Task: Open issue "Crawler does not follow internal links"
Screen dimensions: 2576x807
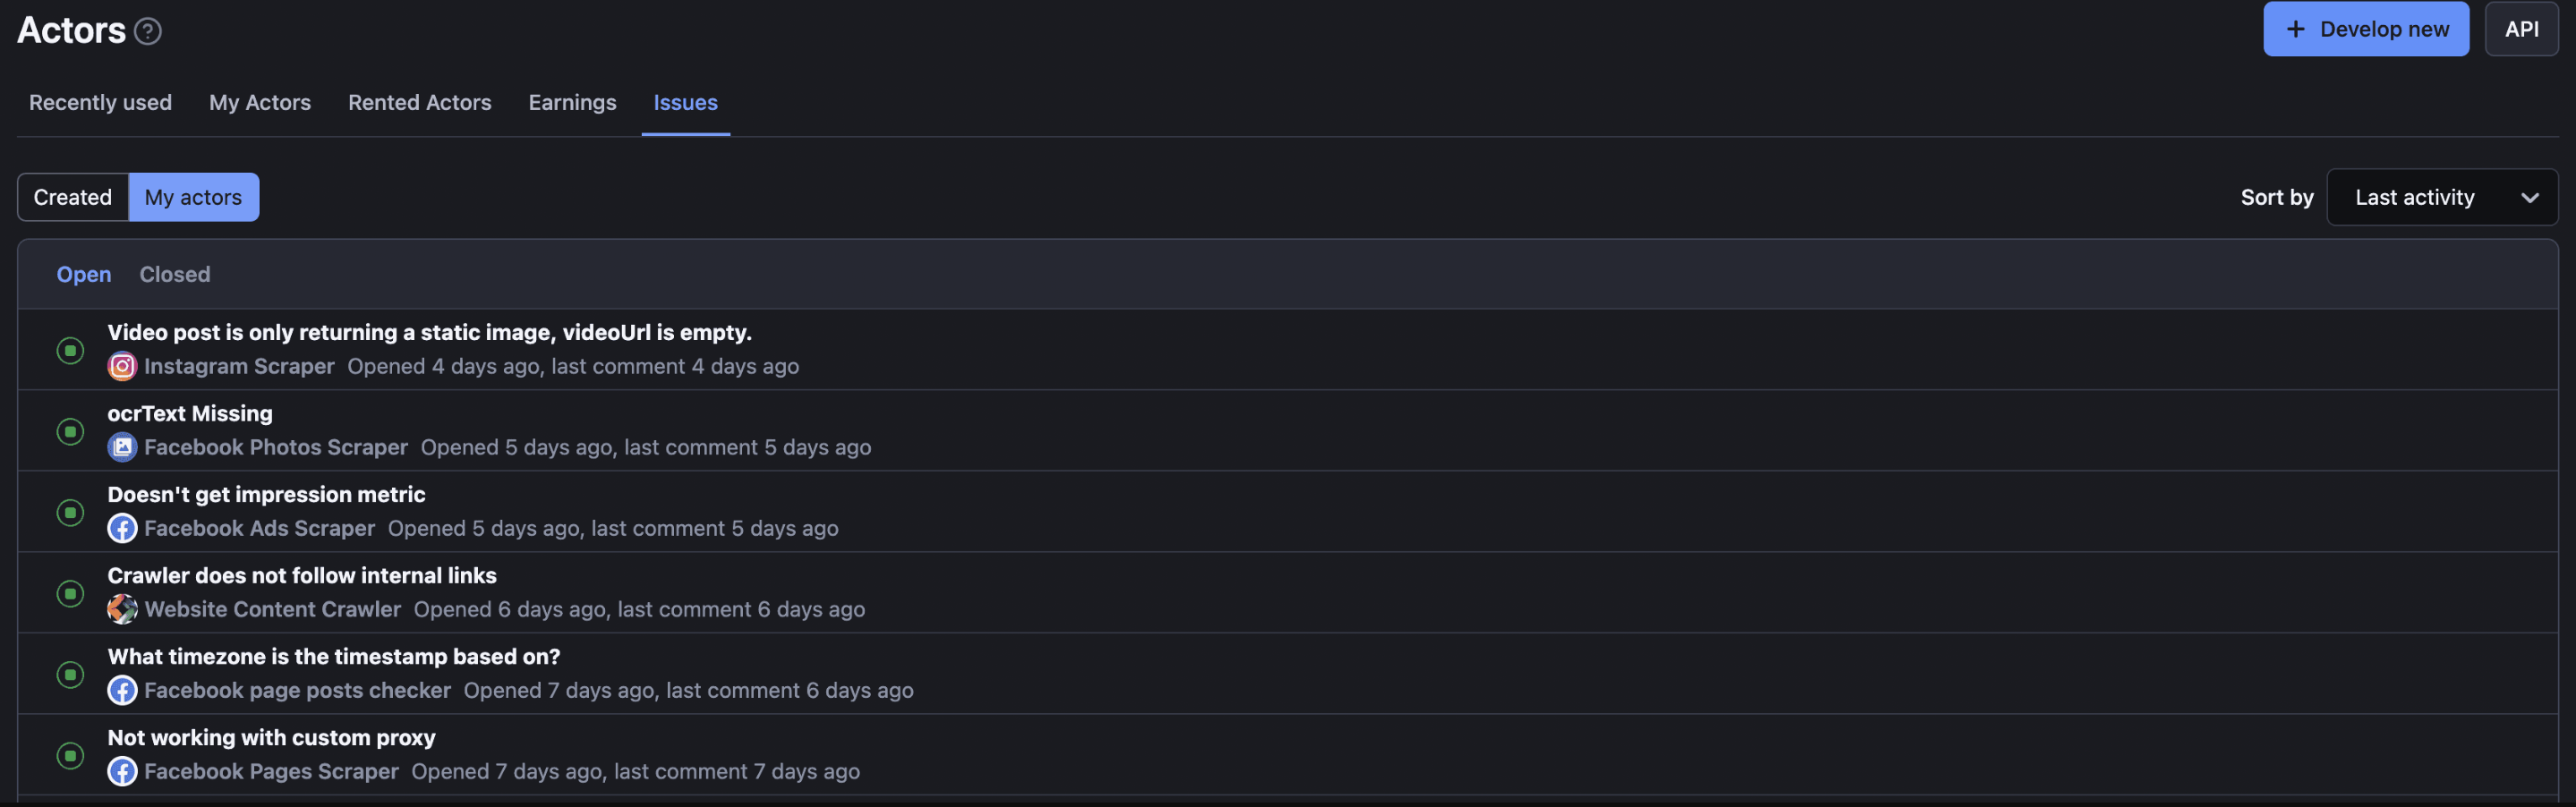Action: (302, 575)
